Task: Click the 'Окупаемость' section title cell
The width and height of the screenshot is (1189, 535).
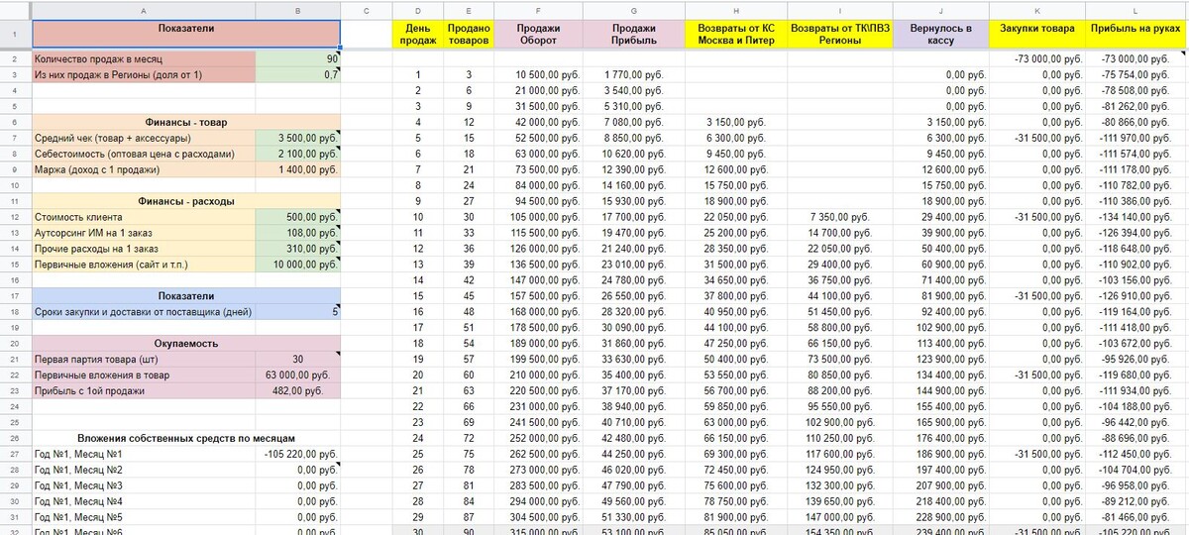Action: pyautogui.click(x=187, y=344)
